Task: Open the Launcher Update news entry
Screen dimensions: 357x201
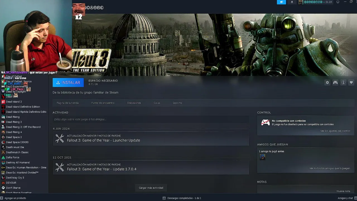Action: [x=151, y=138]
